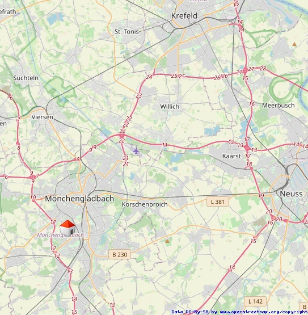Click the L 142 road shield

coord(255,301)
